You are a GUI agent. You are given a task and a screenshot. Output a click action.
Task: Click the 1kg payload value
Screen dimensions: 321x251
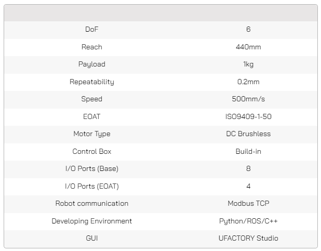click(248, 64)
